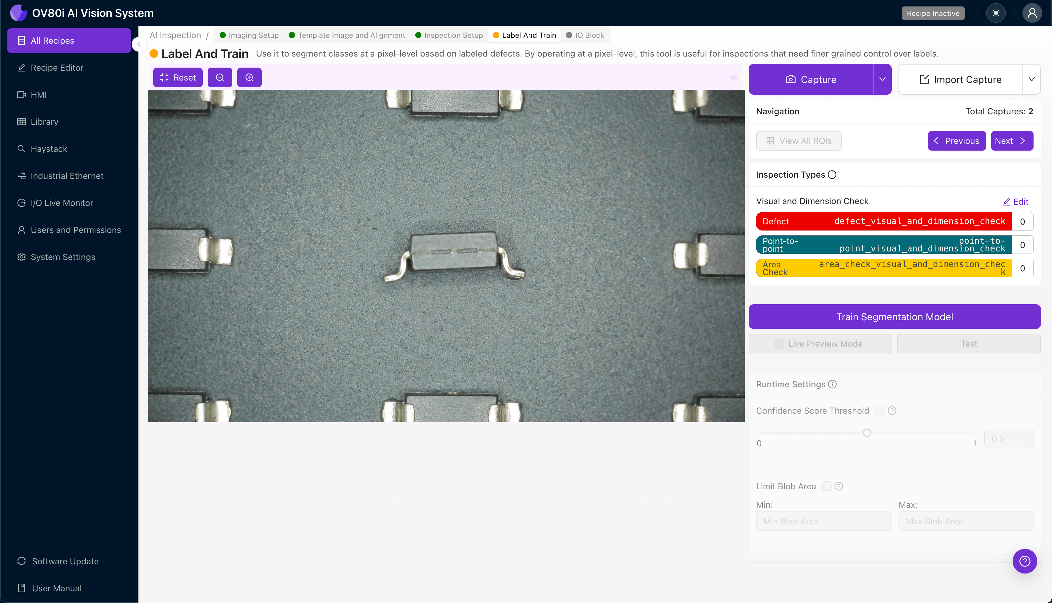
Task: Click the zoom in magnifier icon
Action: [249, 77]
